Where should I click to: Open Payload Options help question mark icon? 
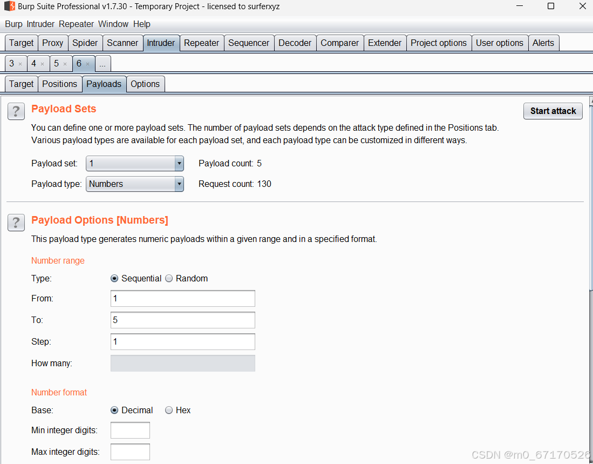coord(16,223)
